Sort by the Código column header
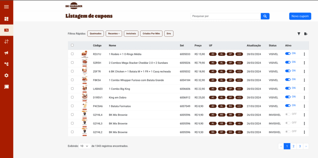 pos(97,46)
